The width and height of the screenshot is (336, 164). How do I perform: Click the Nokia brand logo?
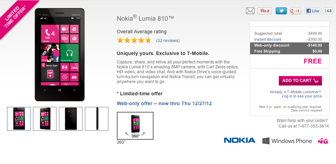pos(240,141)
